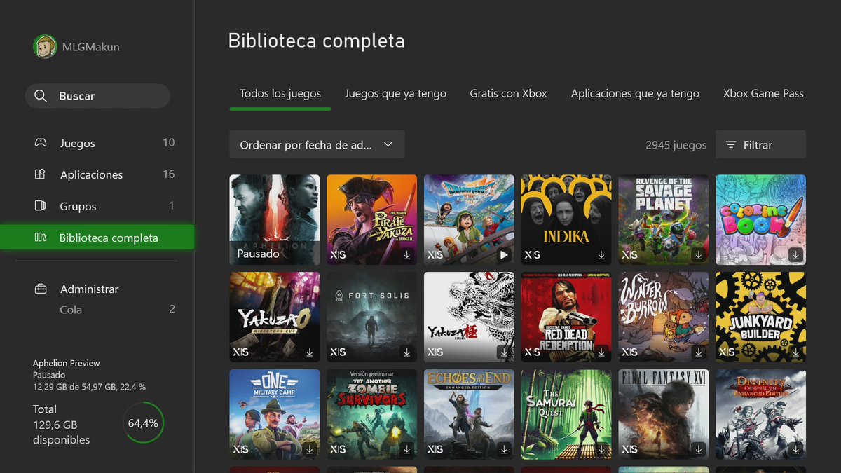Select Biblioteca completa in sidebar
This screenshot has height=473, width=841.
(x=97, y=238)
